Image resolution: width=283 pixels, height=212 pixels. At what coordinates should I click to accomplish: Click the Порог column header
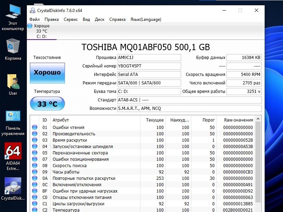204,120
